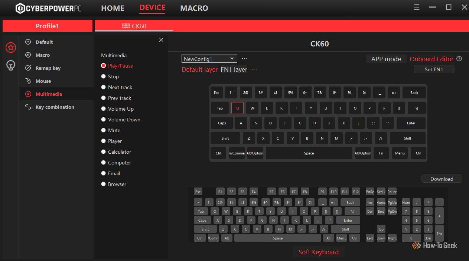Select the Fn key on CK60 layout
The image size is (469, 261).
click(x=381, y=153)
